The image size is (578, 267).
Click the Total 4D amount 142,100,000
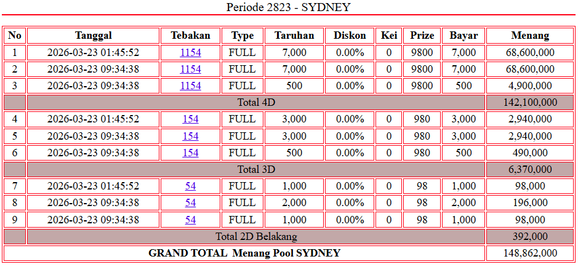530,103
